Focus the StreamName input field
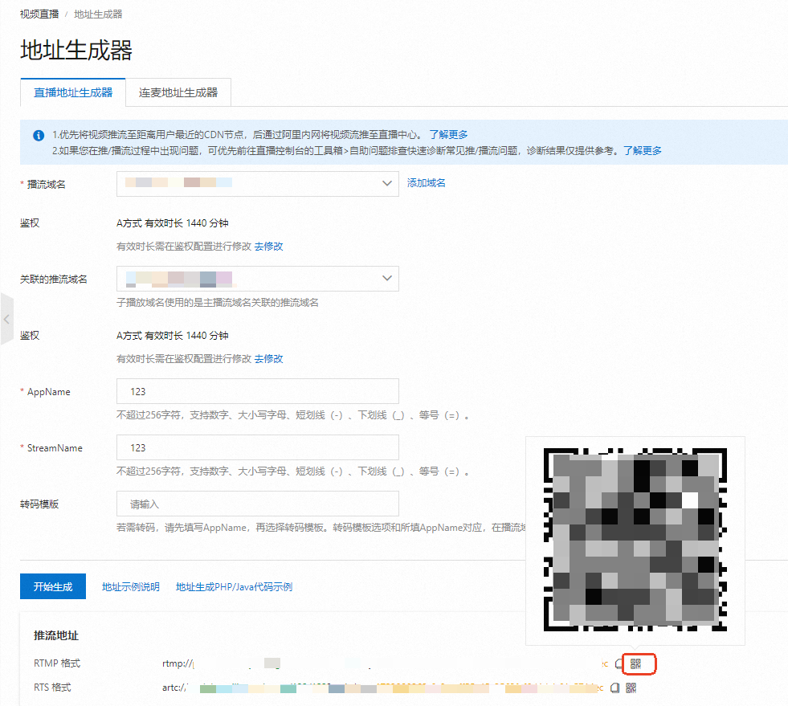 (257, 447)
